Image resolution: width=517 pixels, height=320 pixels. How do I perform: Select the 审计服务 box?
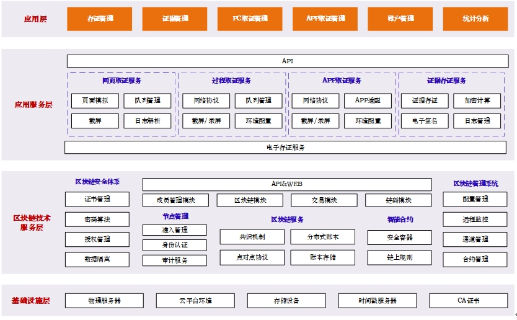pyautogui.click(x=175, y=260)
